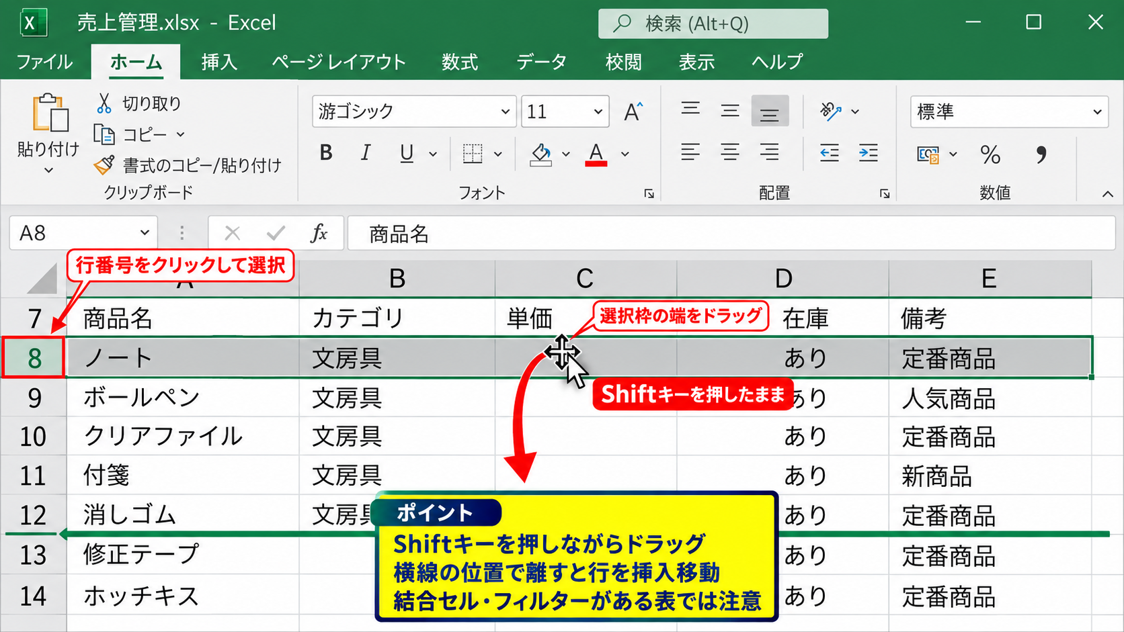
Task: Select cell containing ボールペン
Action: point(183,398)
